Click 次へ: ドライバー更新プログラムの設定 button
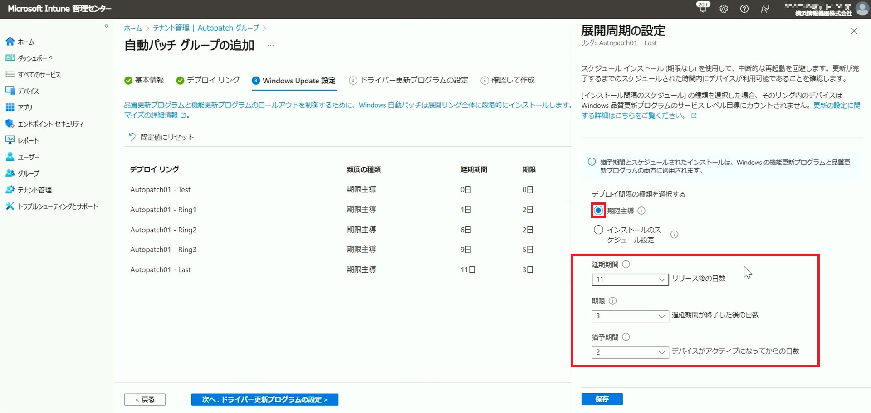This screenshot has width=871, height=413. click(264, 399)
